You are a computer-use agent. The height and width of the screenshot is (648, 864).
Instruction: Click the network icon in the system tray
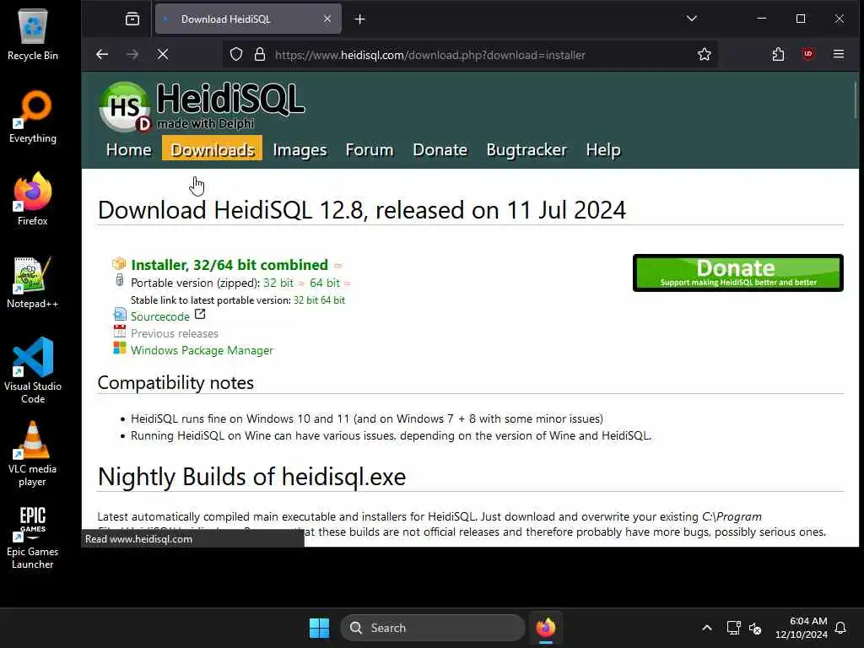[x=733, y=628]
